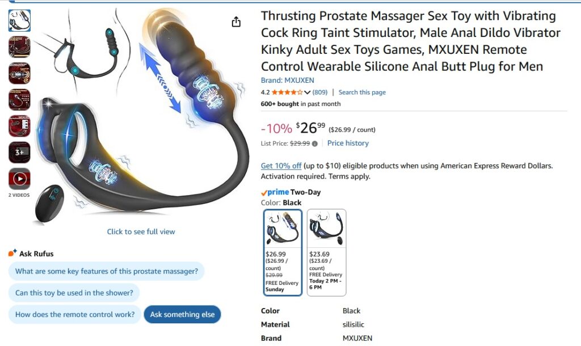This screenshot has height=346, width=581.
Task: Choose the $23.69 color variant option
Action: [326, 252]
